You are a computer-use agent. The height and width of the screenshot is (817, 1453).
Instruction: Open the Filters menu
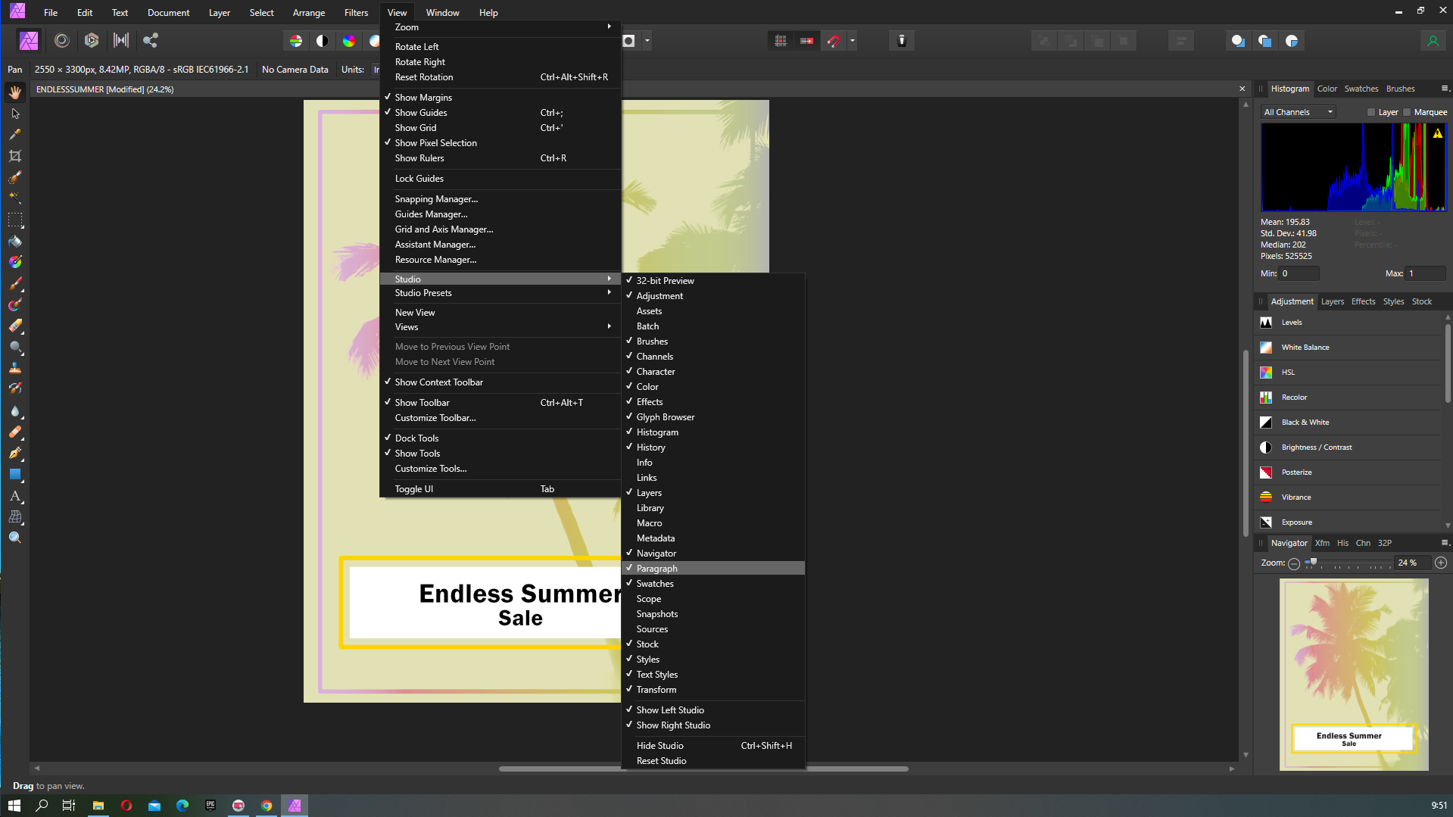tap(356, 12)
